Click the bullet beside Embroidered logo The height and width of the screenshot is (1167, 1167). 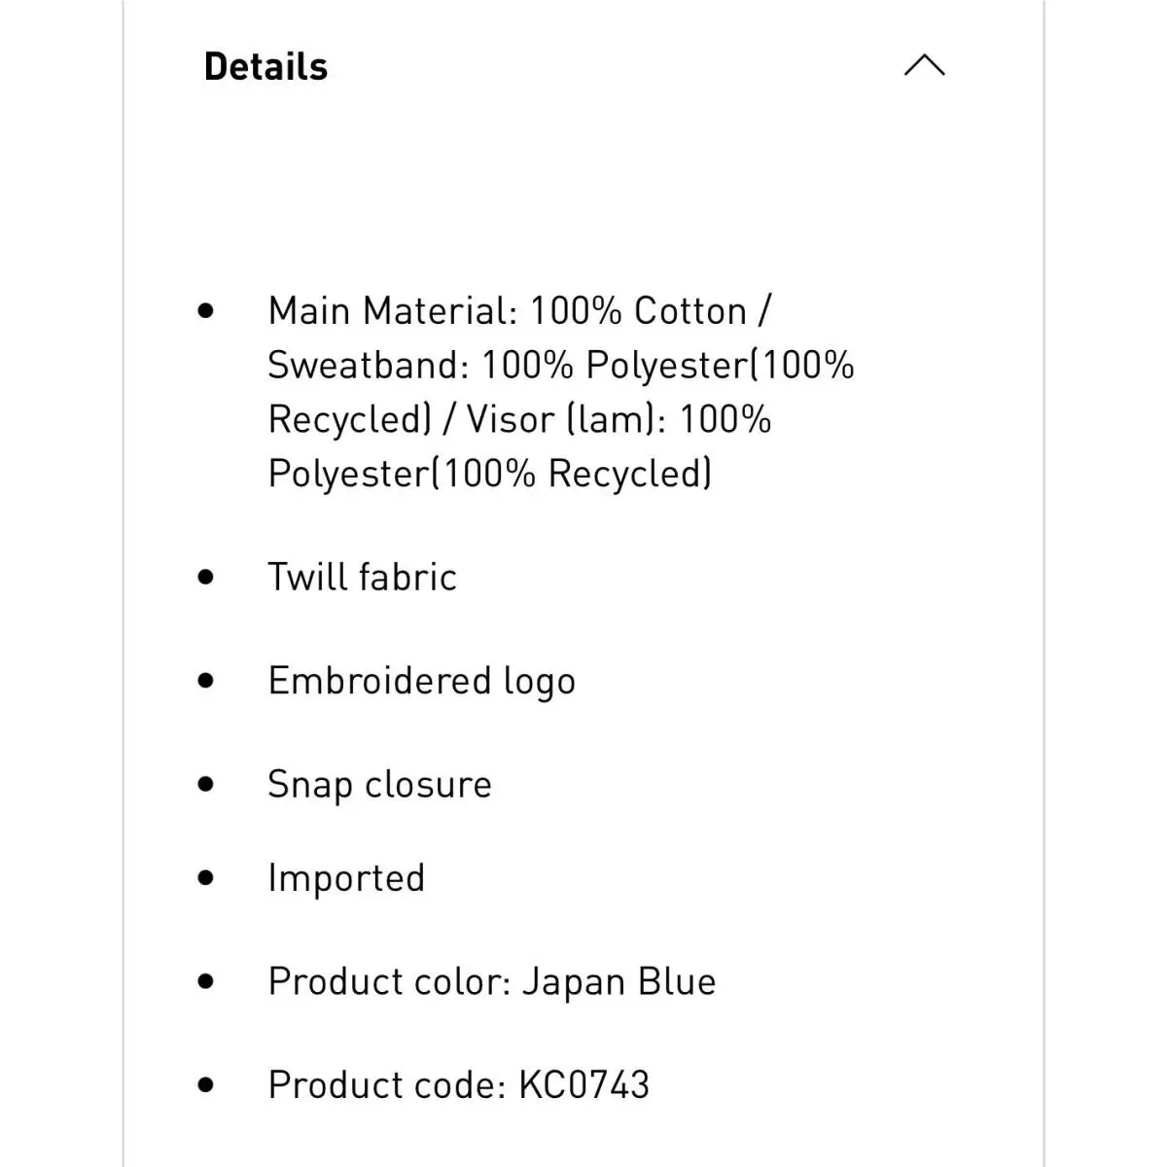point(205,681)
